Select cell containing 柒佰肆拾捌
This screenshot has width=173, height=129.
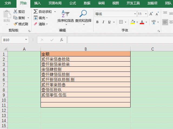pos(86,69)
